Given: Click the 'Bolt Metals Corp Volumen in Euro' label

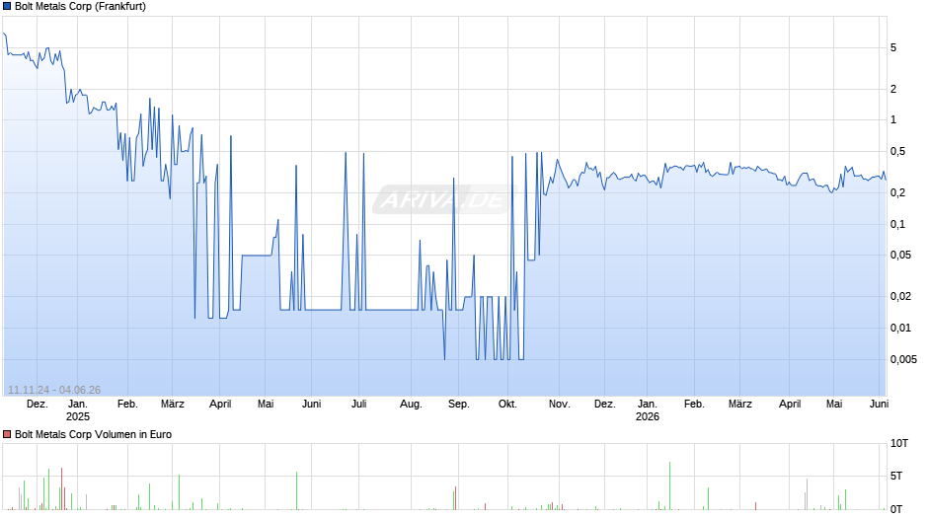Looking at the screenshot, I should (93, 434).
